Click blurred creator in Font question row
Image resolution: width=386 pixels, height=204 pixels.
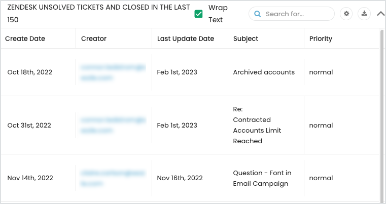[113, 179]
